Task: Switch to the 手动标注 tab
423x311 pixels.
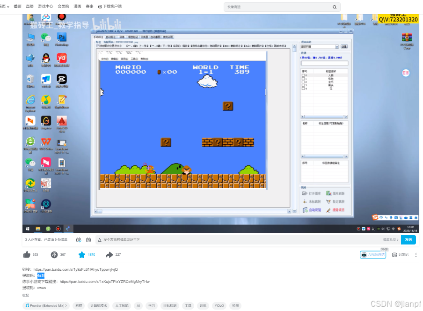Action: coord(98,37)
